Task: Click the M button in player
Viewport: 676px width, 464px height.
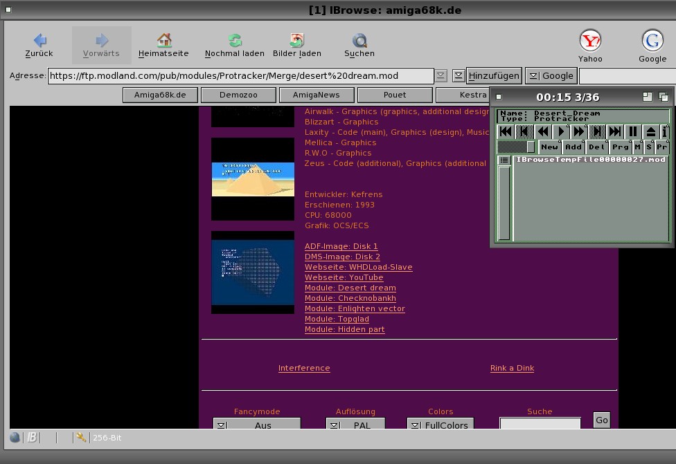Action: (638, 147)
